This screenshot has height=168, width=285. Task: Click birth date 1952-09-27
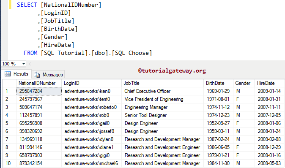tap(218, 123)
